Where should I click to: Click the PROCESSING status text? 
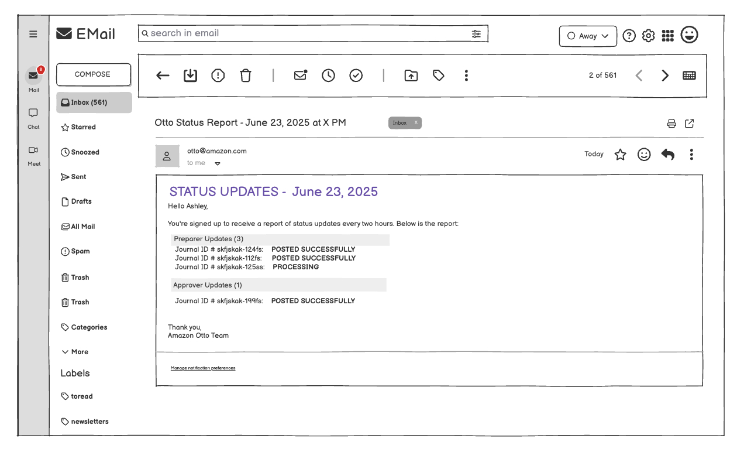(x=296, y=267)
